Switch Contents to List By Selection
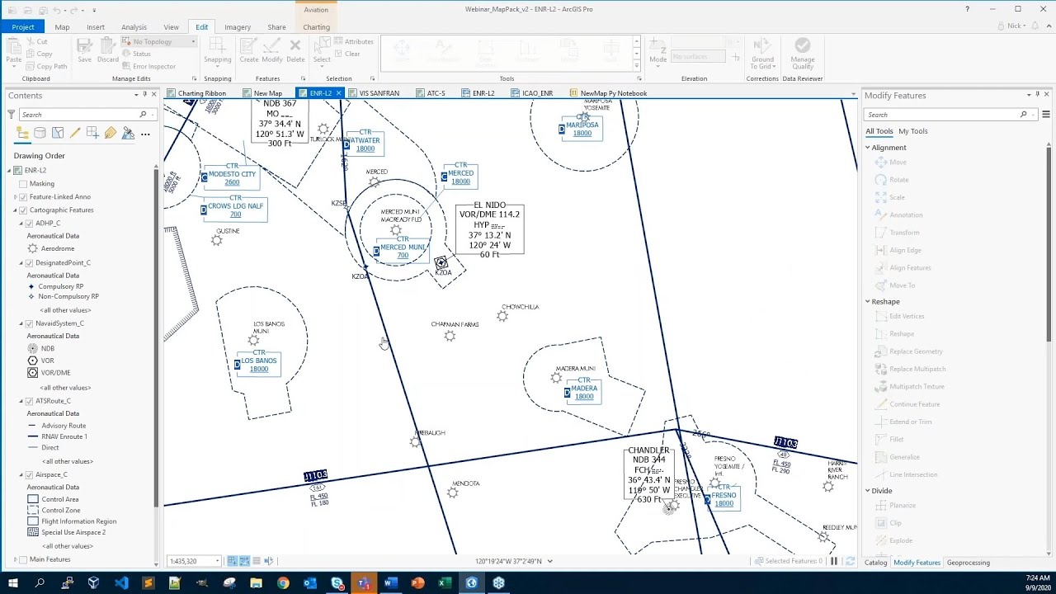 coord(58,133)
